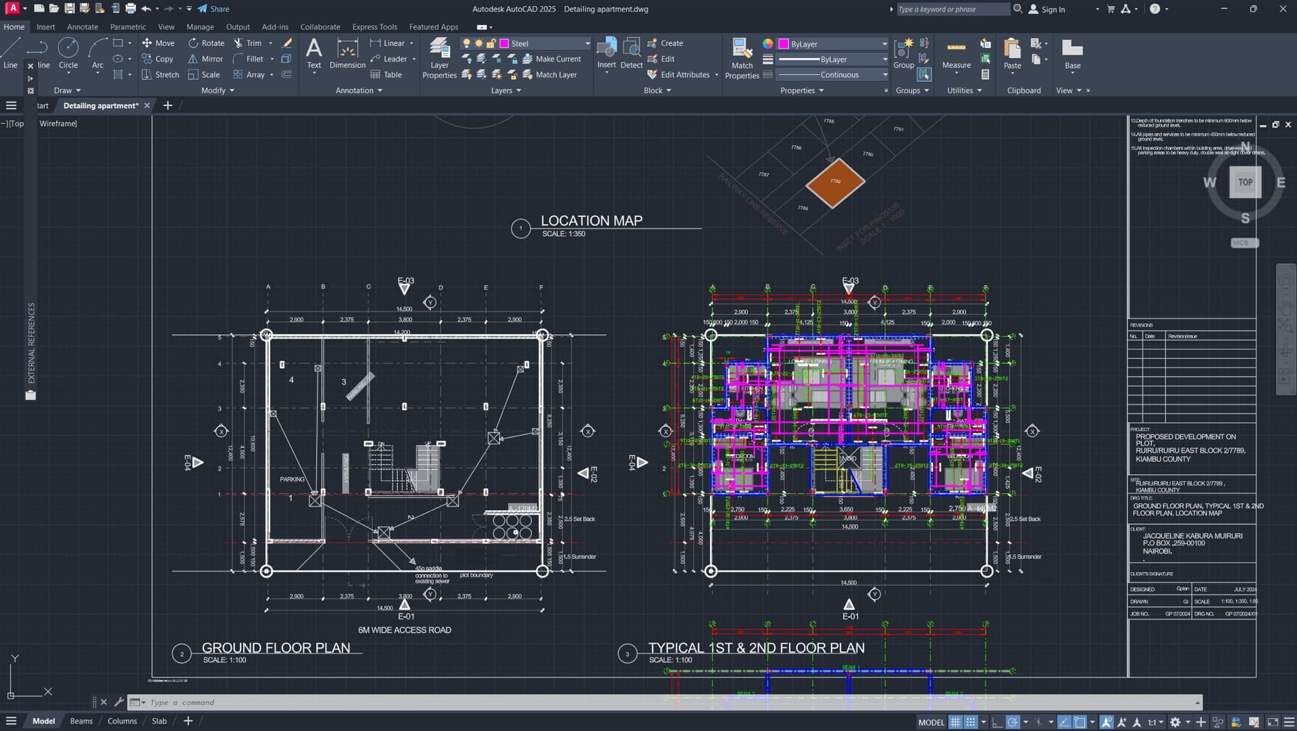
Task: Toggle object snap tracking in status bar
Action: [1065, 722]
